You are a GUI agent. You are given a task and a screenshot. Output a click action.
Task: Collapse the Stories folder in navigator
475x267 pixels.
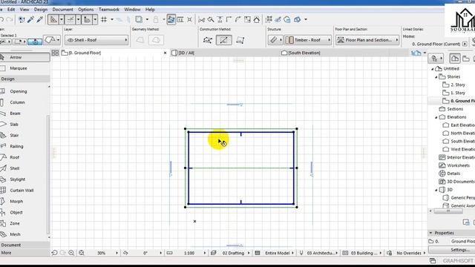(x=436, y=77)
